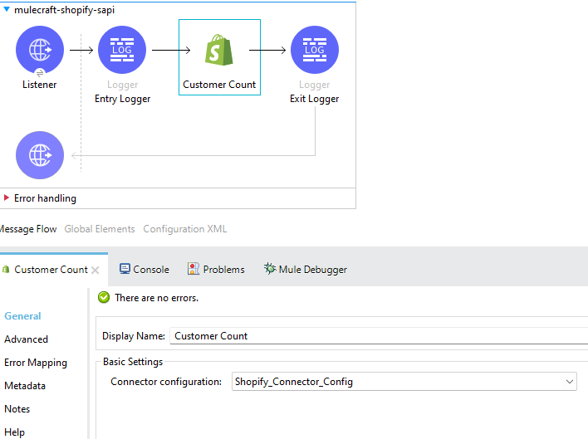The width and height of the screenshot is (588, 439).
Task: Switch to the Message Flow view
Action: (x=28, y=229)
